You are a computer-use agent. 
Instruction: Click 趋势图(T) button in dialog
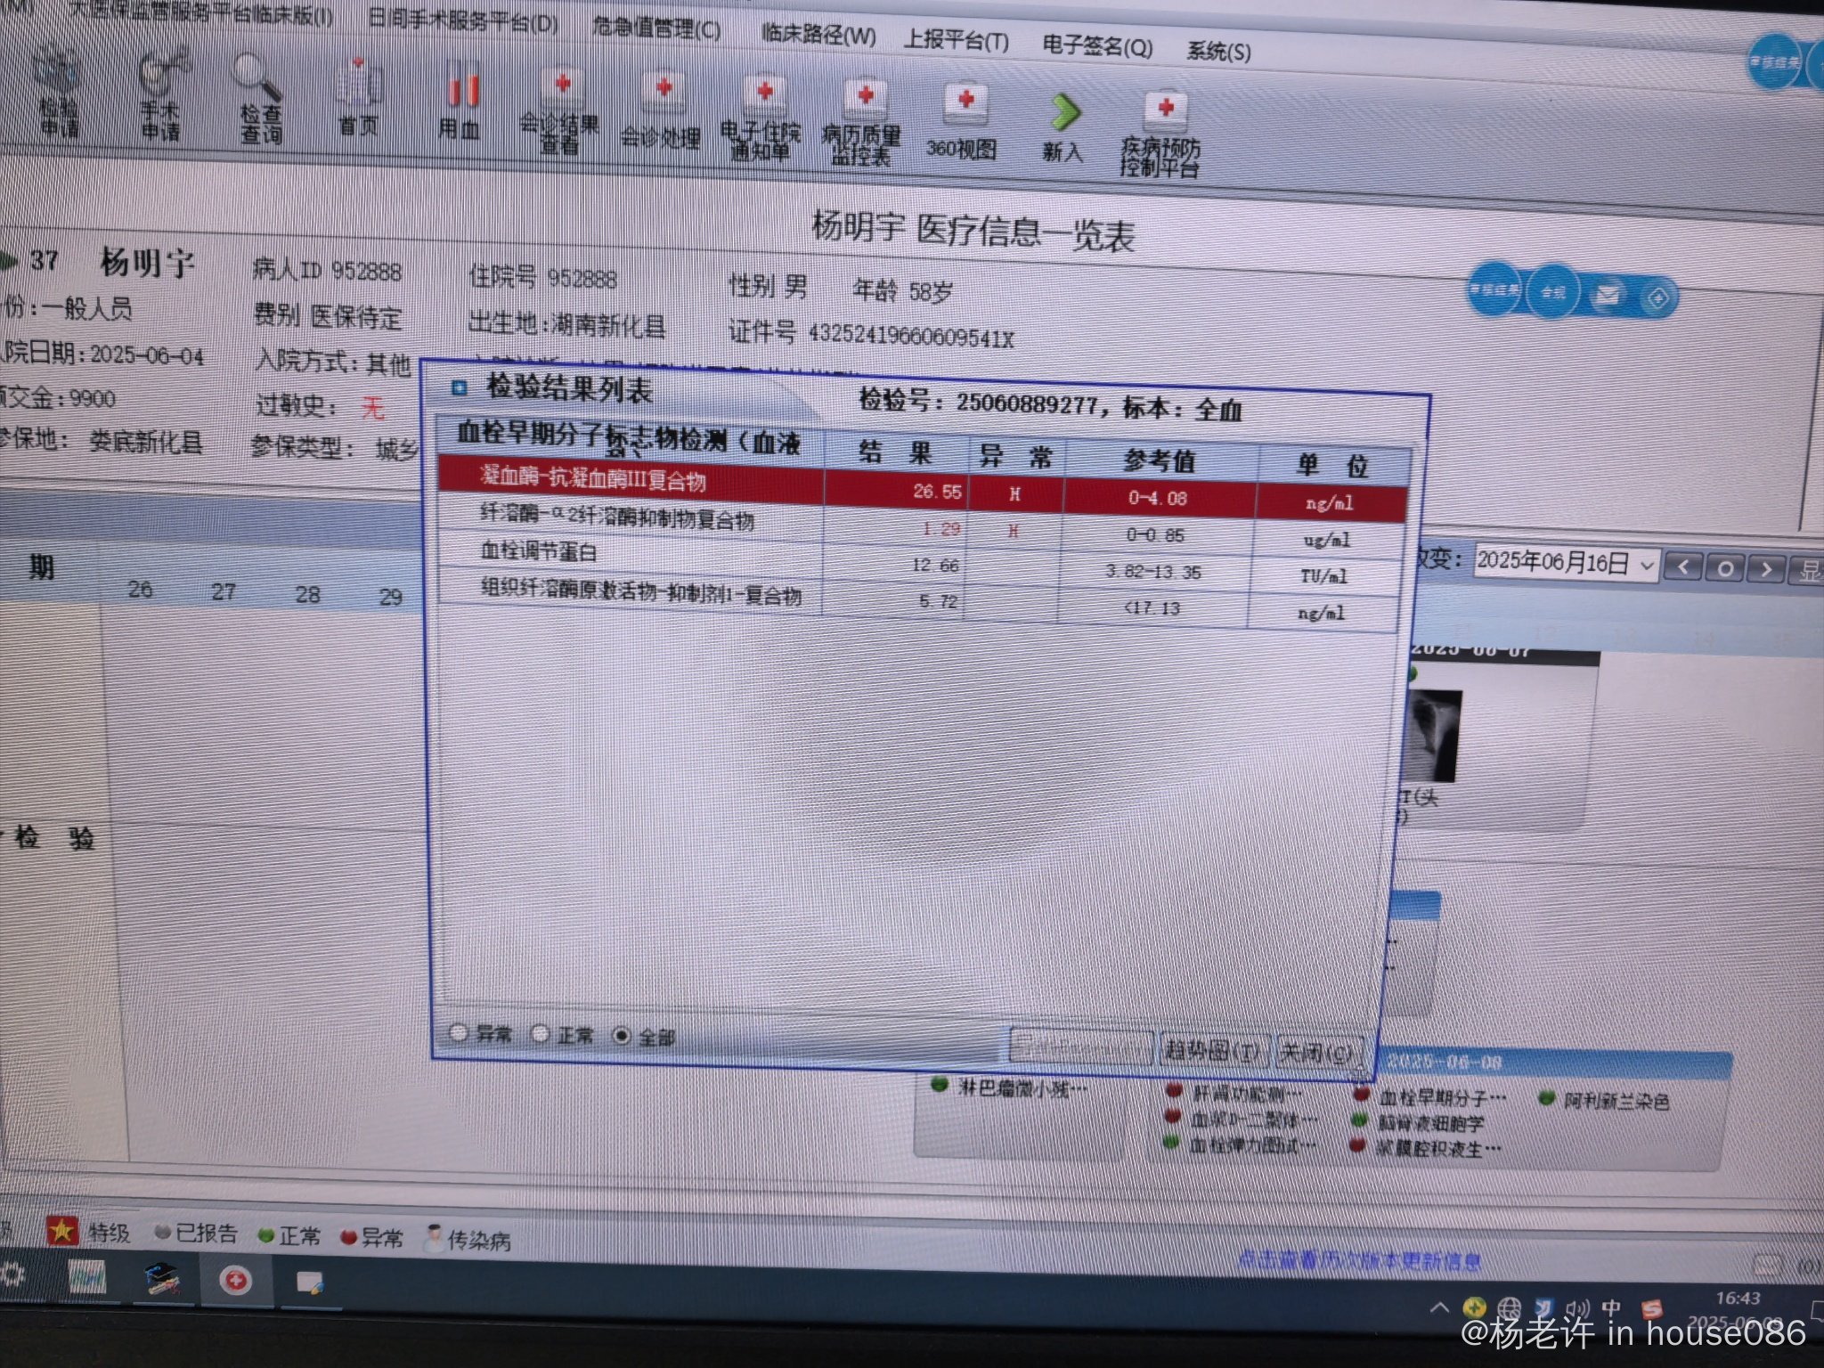click(x=1212, y=1052)
